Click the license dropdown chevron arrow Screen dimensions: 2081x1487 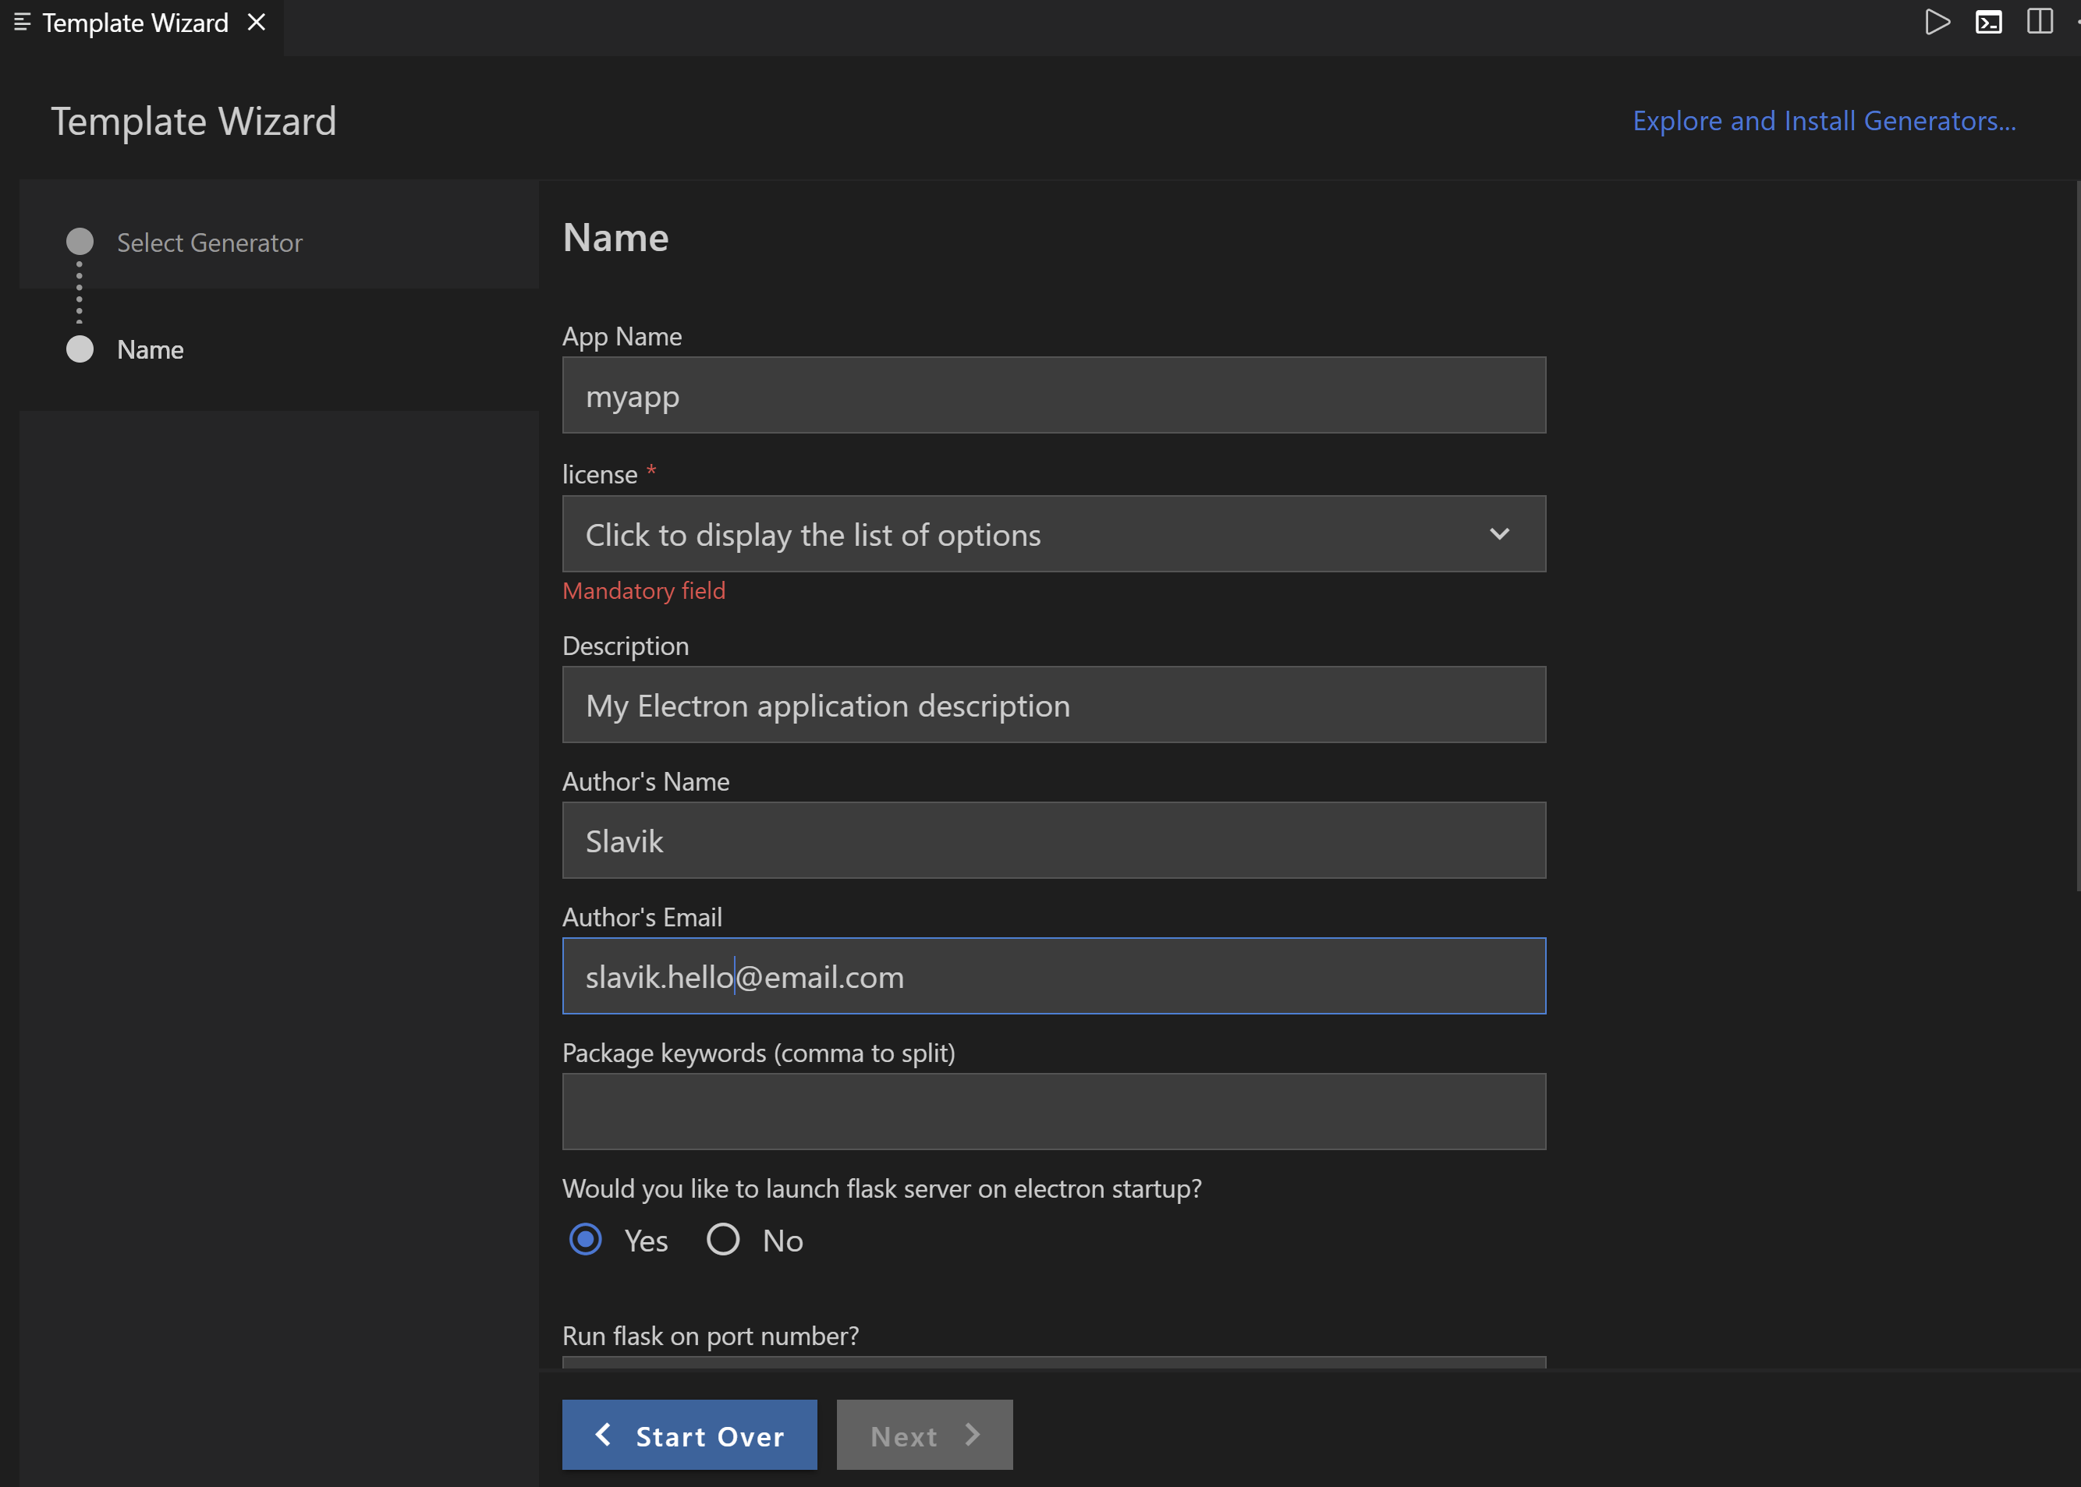(x=1498, y=534)
